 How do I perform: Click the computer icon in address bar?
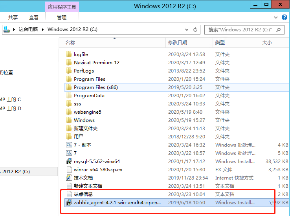[x=7, y=29]
